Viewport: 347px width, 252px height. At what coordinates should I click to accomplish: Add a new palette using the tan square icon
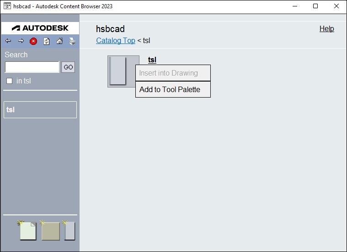[50, 230]
